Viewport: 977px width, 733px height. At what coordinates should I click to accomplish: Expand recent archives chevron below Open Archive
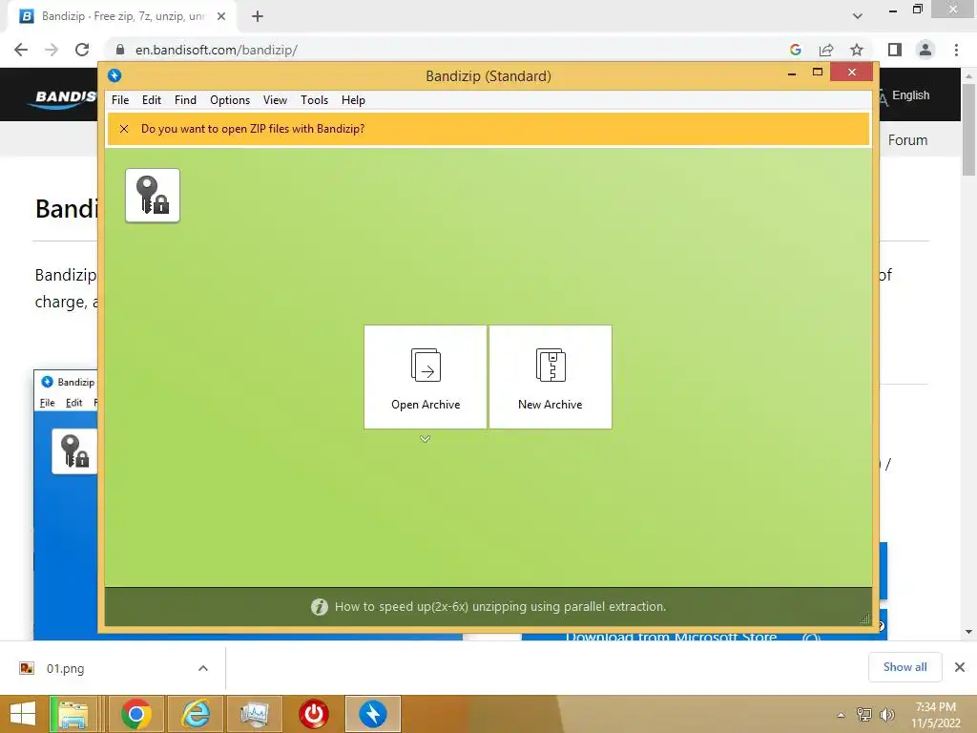pos(425,439)
